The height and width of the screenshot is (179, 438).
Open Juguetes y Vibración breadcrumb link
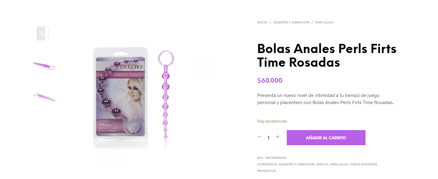(x=291, y=23)
